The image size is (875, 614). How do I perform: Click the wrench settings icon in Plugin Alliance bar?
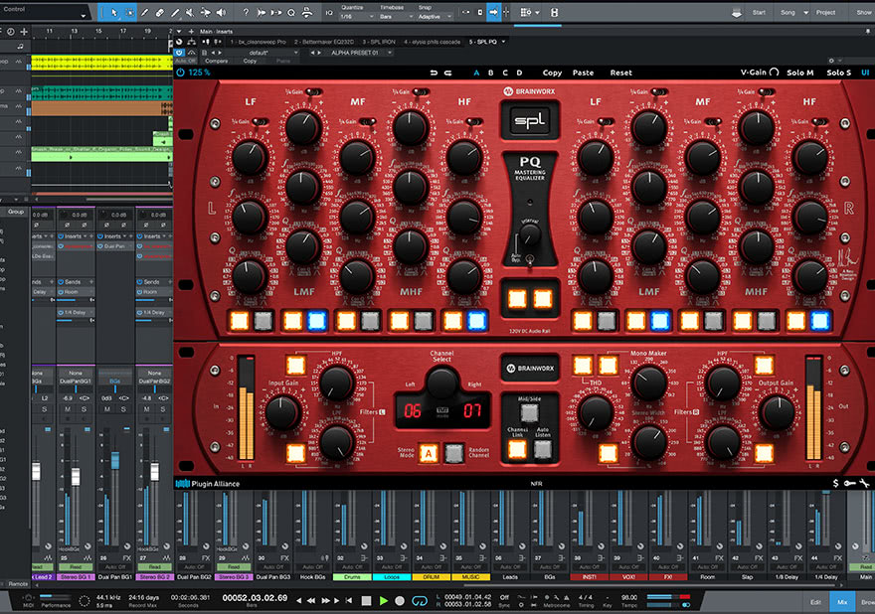click(864, 484)
